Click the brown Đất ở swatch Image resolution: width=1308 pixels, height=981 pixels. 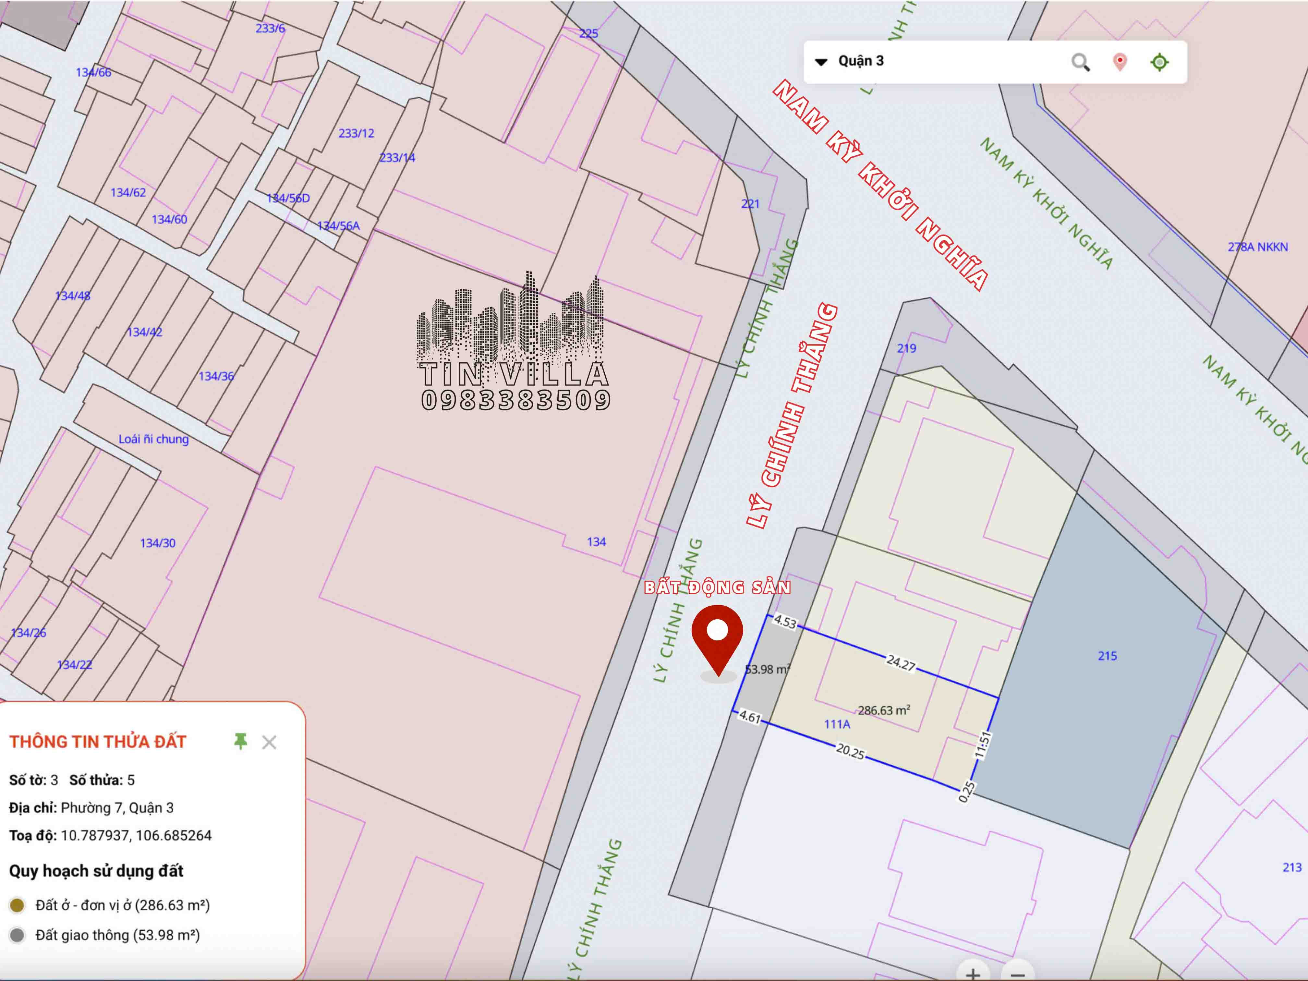click(17, 905)
